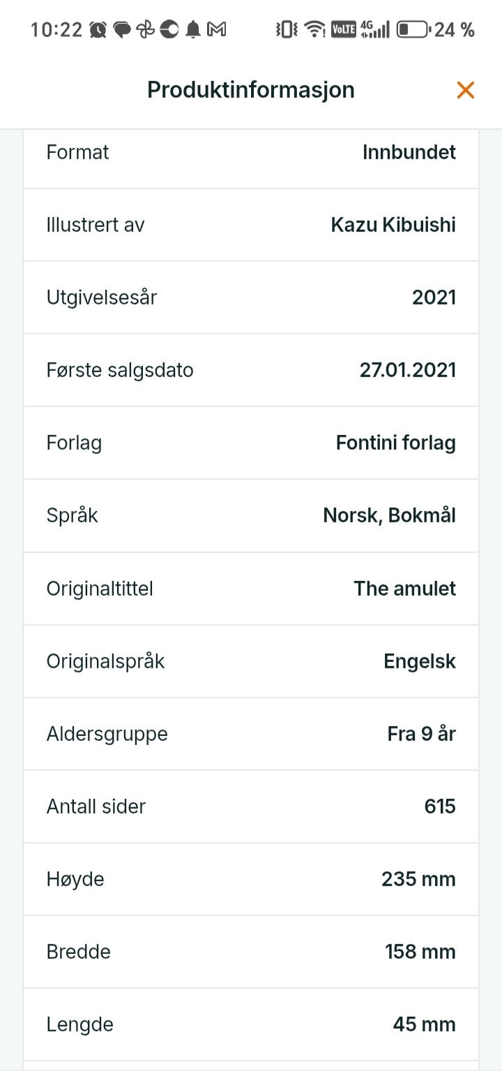Select the Kazu Kibuishi illustrator value

[393, 225]
